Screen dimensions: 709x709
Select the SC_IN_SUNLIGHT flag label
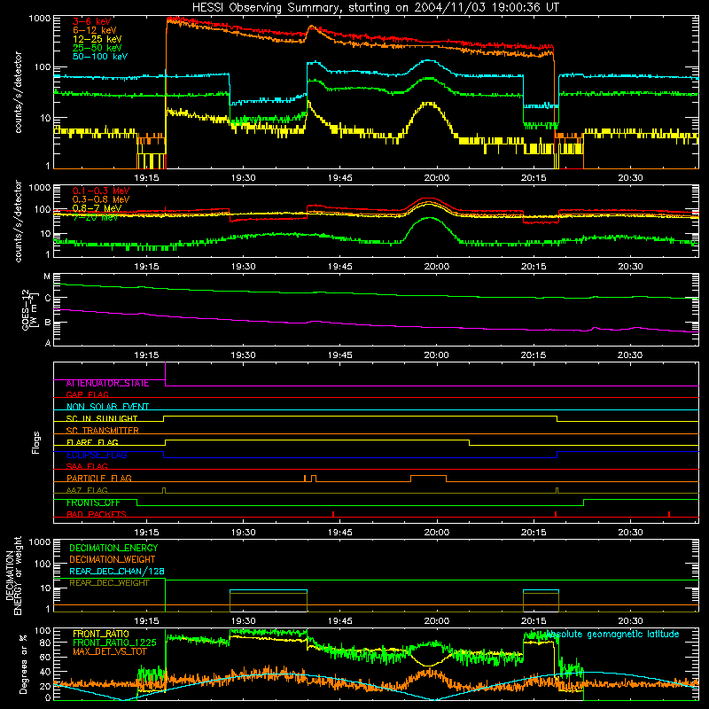click(x=102, y=418)
